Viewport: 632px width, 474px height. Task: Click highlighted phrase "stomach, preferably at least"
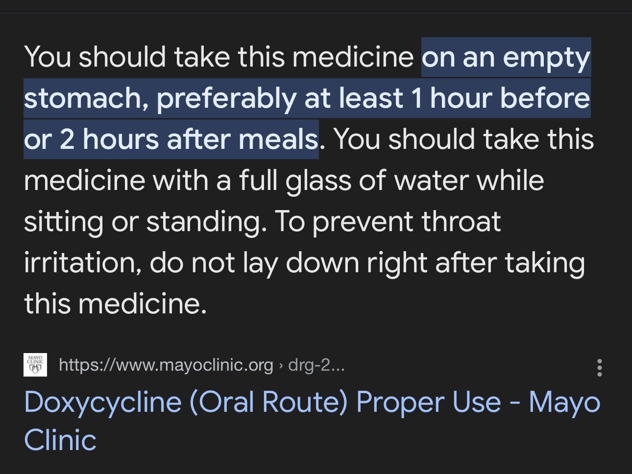click(213, 98)
